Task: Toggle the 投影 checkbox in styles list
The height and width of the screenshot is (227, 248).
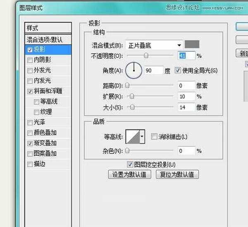Action: pos(30,50)
